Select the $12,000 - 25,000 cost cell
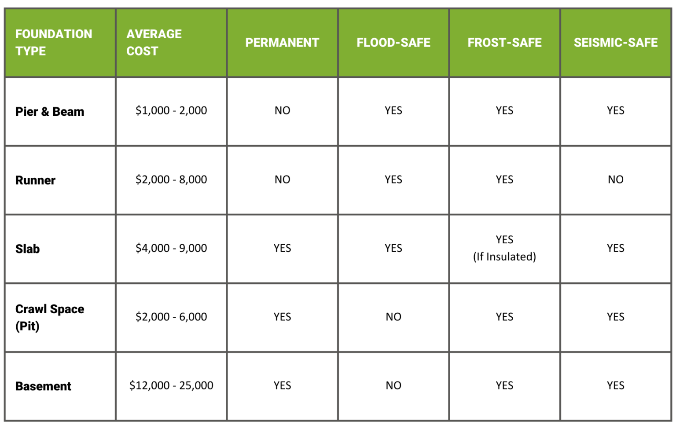The width and height of the screenshot is (676, 429). (x=171, y=385)
